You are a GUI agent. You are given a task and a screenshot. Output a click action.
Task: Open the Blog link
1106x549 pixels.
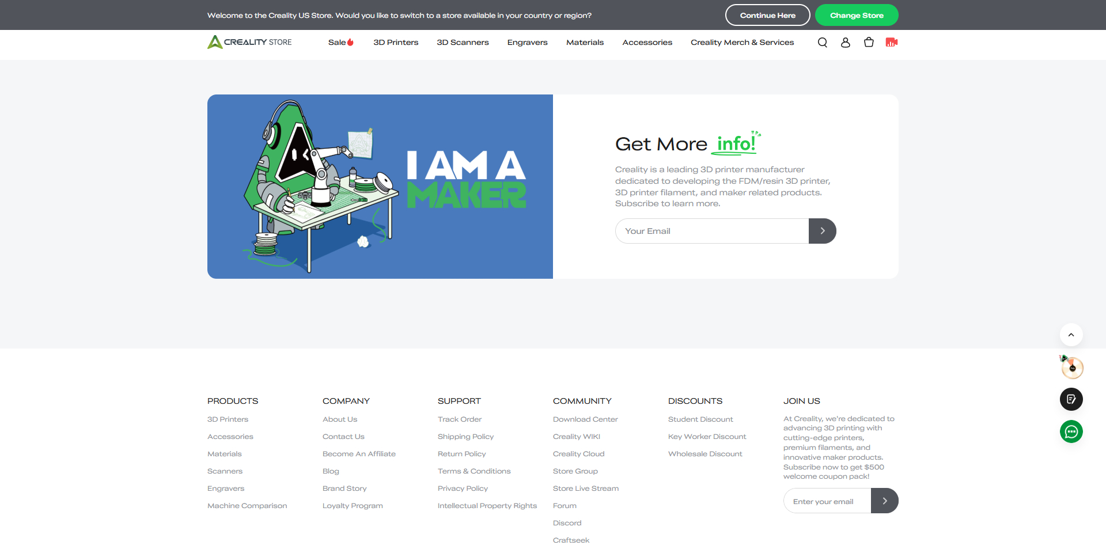(331, 471)
